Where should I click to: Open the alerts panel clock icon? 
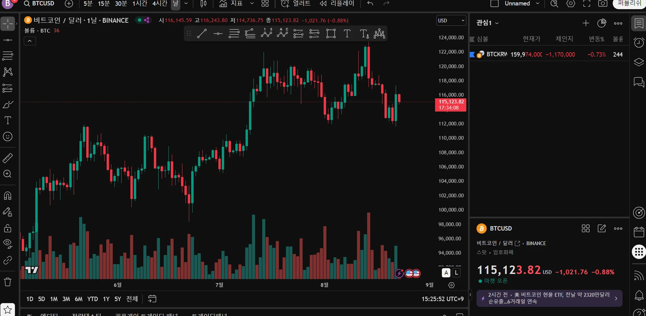tap(639, 42)
